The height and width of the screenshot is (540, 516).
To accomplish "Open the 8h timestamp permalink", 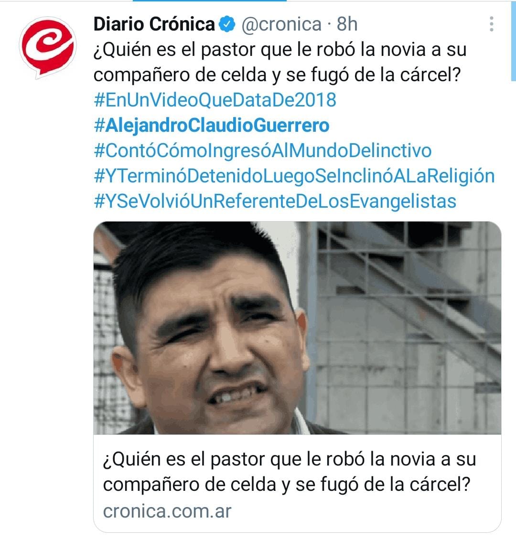I will [x=347, y=24].
